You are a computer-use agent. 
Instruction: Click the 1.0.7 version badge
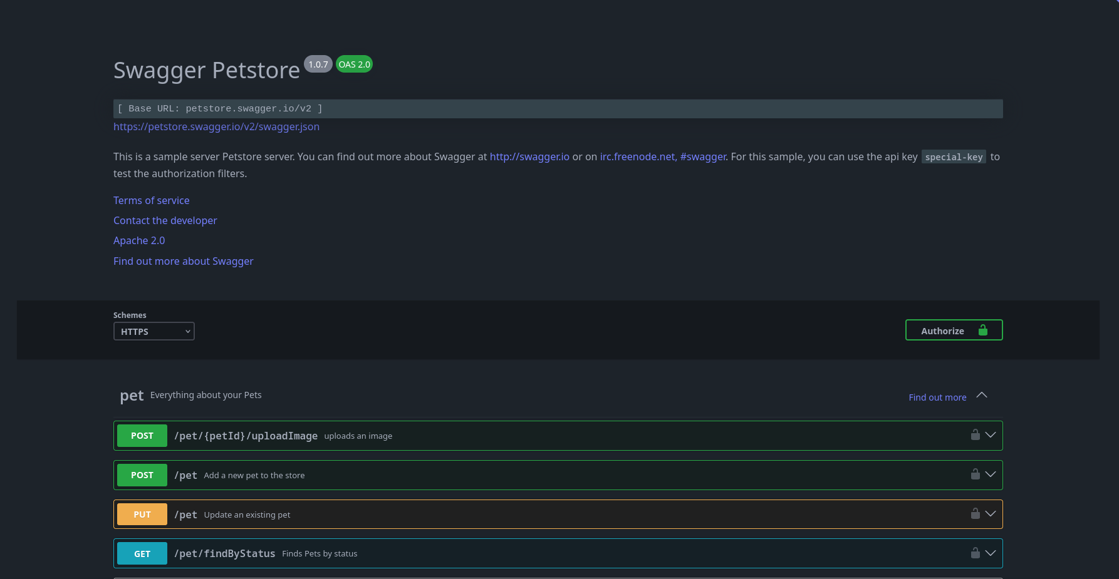pos(318,64)
